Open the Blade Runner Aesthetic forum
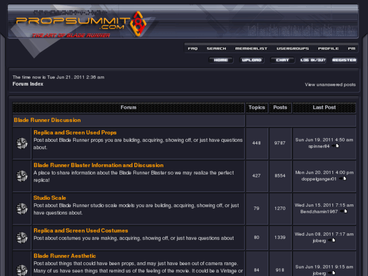This screenshot has height=276, width=368. tap(65, 256)
